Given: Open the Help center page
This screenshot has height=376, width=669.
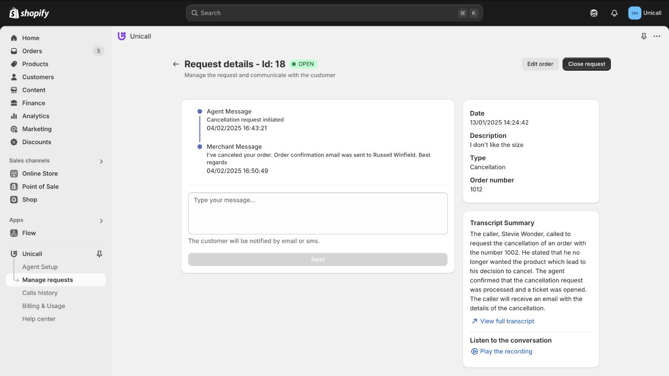Looking at the screenshot, I should point(39,319).
